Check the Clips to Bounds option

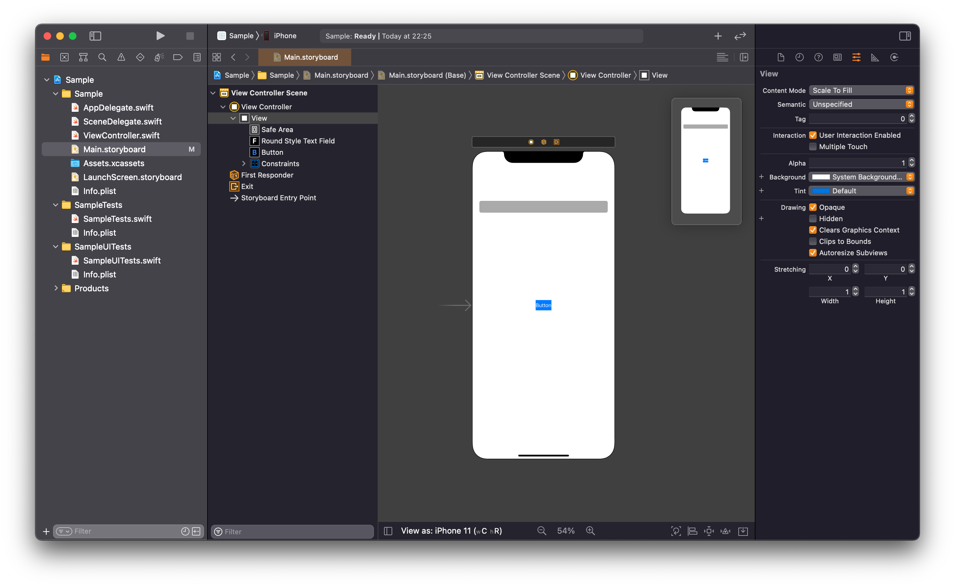pyautogui.click(x=813, y=241)
